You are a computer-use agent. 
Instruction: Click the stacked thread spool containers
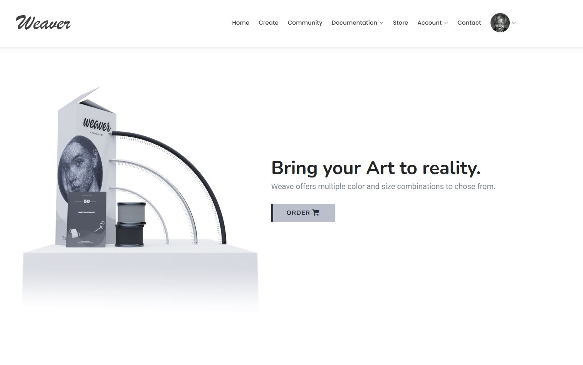tap(131, 224)
